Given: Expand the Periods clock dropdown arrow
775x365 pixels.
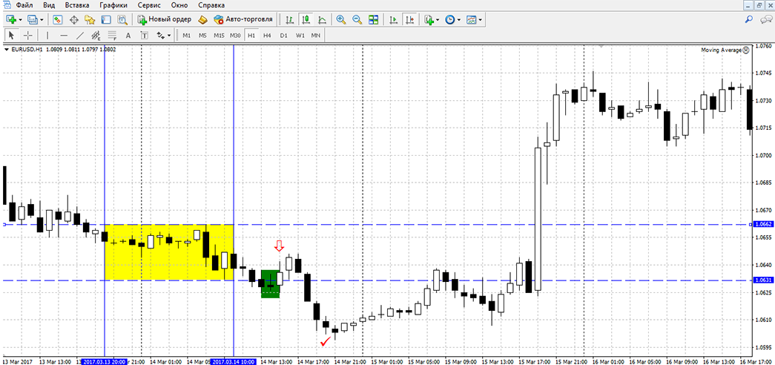Looking at the screenshot, I should pyautogui.click(x=459, y=20).
